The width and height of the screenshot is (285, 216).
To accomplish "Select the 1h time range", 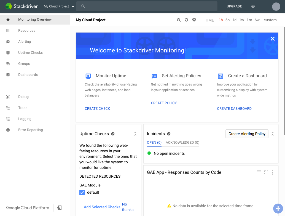I will coord(221,20).
